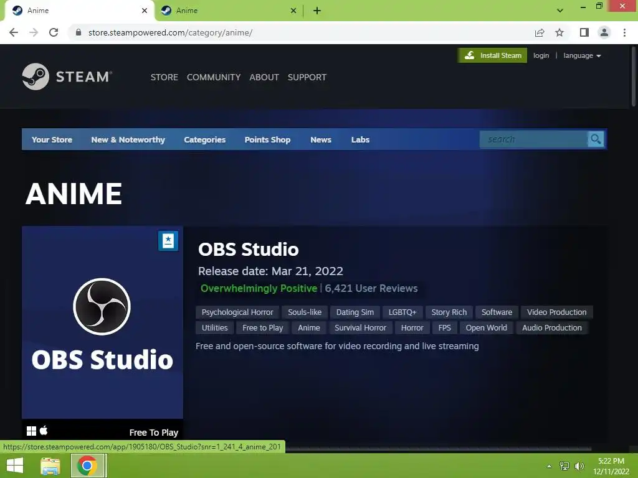
Task: Click the Story Rich tag
Action: 449,312
